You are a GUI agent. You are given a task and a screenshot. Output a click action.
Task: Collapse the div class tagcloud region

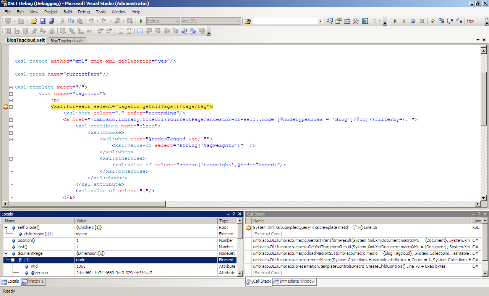click(x=11, y=94)
